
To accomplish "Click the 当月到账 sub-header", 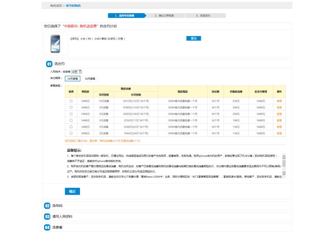I will tap(104, 95).
